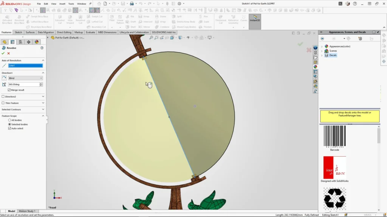The height and width of the screenshot is (217, 387).
Task: Click the Zoom to Area icon
Action: click(x=156, y=38)
